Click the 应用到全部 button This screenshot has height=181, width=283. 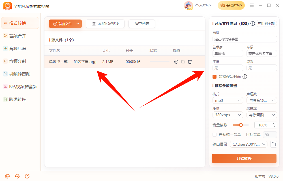coord(266,23)
